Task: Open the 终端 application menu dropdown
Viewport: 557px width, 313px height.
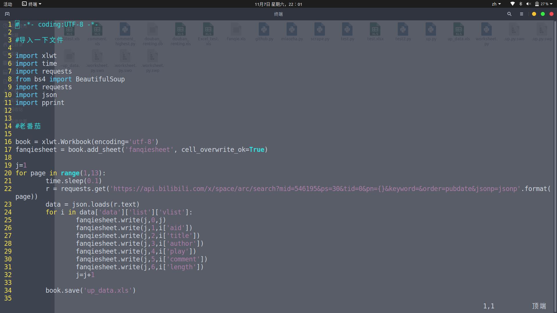Action: point(32,4)
